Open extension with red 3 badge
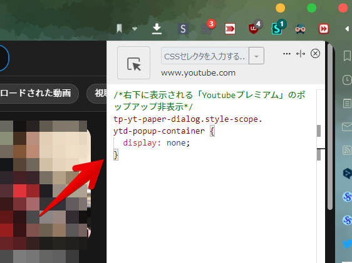Viewport: 352px width, 263px height. pos(208,27)
